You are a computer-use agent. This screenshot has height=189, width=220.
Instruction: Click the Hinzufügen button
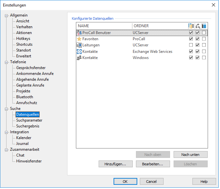(116, 164)
